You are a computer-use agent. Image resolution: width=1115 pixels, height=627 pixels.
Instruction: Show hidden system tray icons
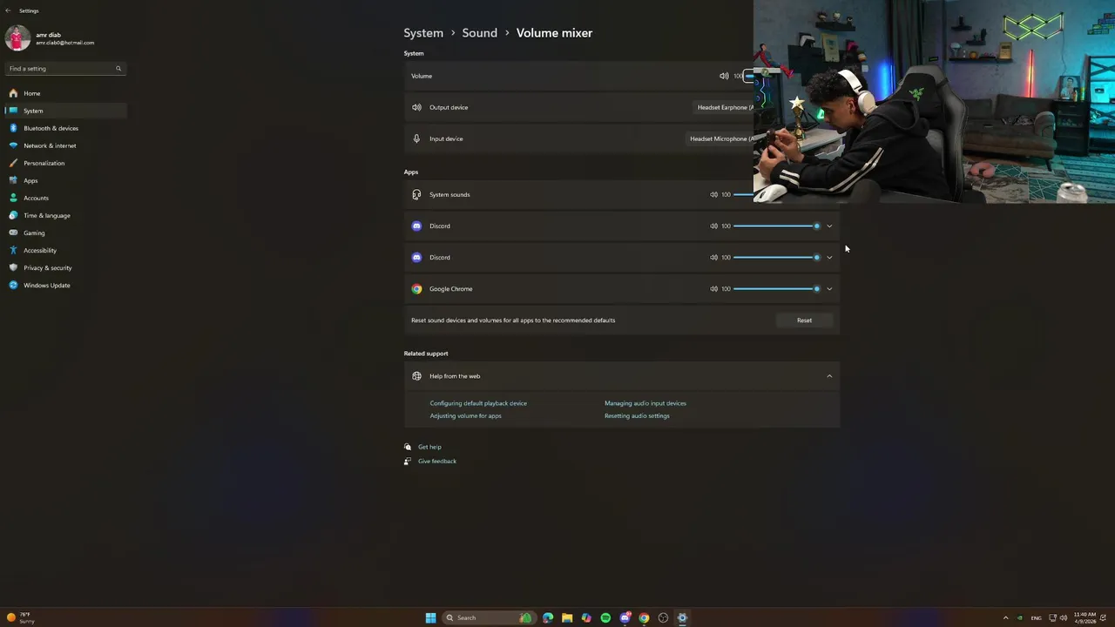click(x=1005, y=618)
